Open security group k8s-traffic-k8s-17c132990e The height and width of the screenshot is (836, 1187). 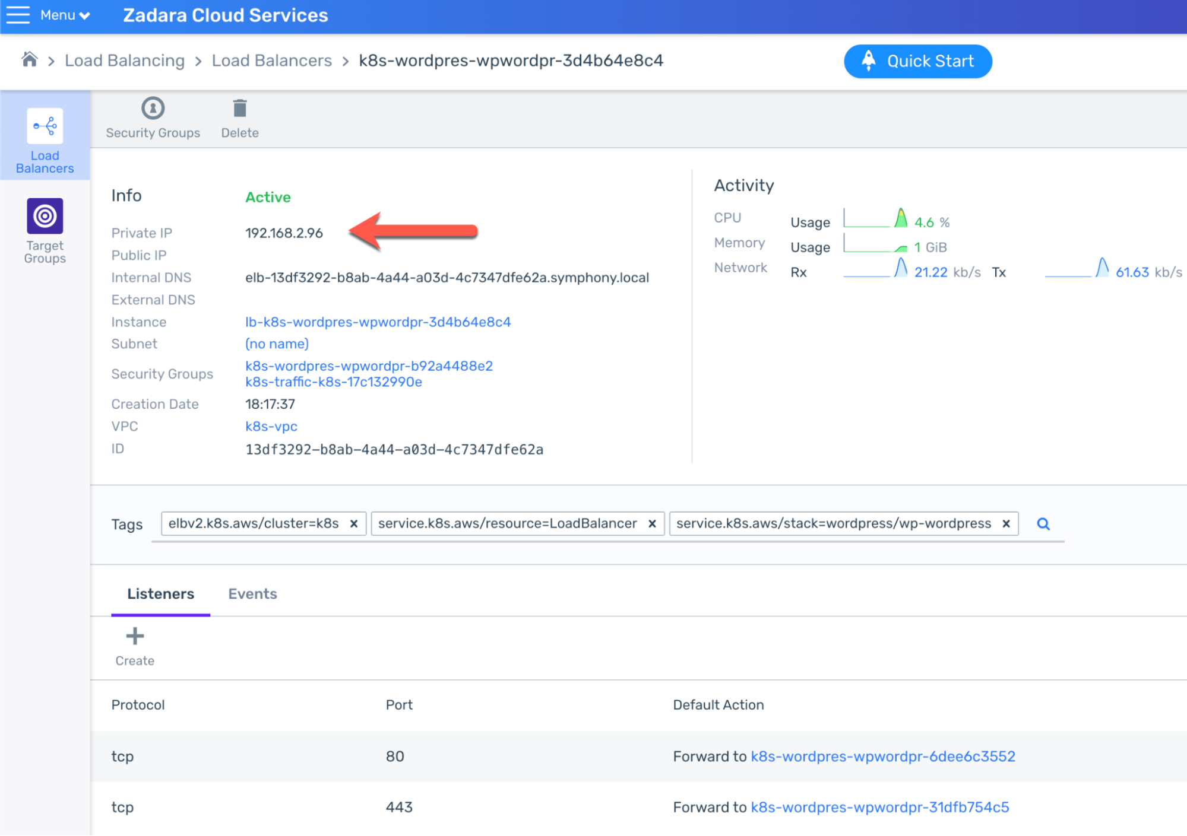point(334,382)
